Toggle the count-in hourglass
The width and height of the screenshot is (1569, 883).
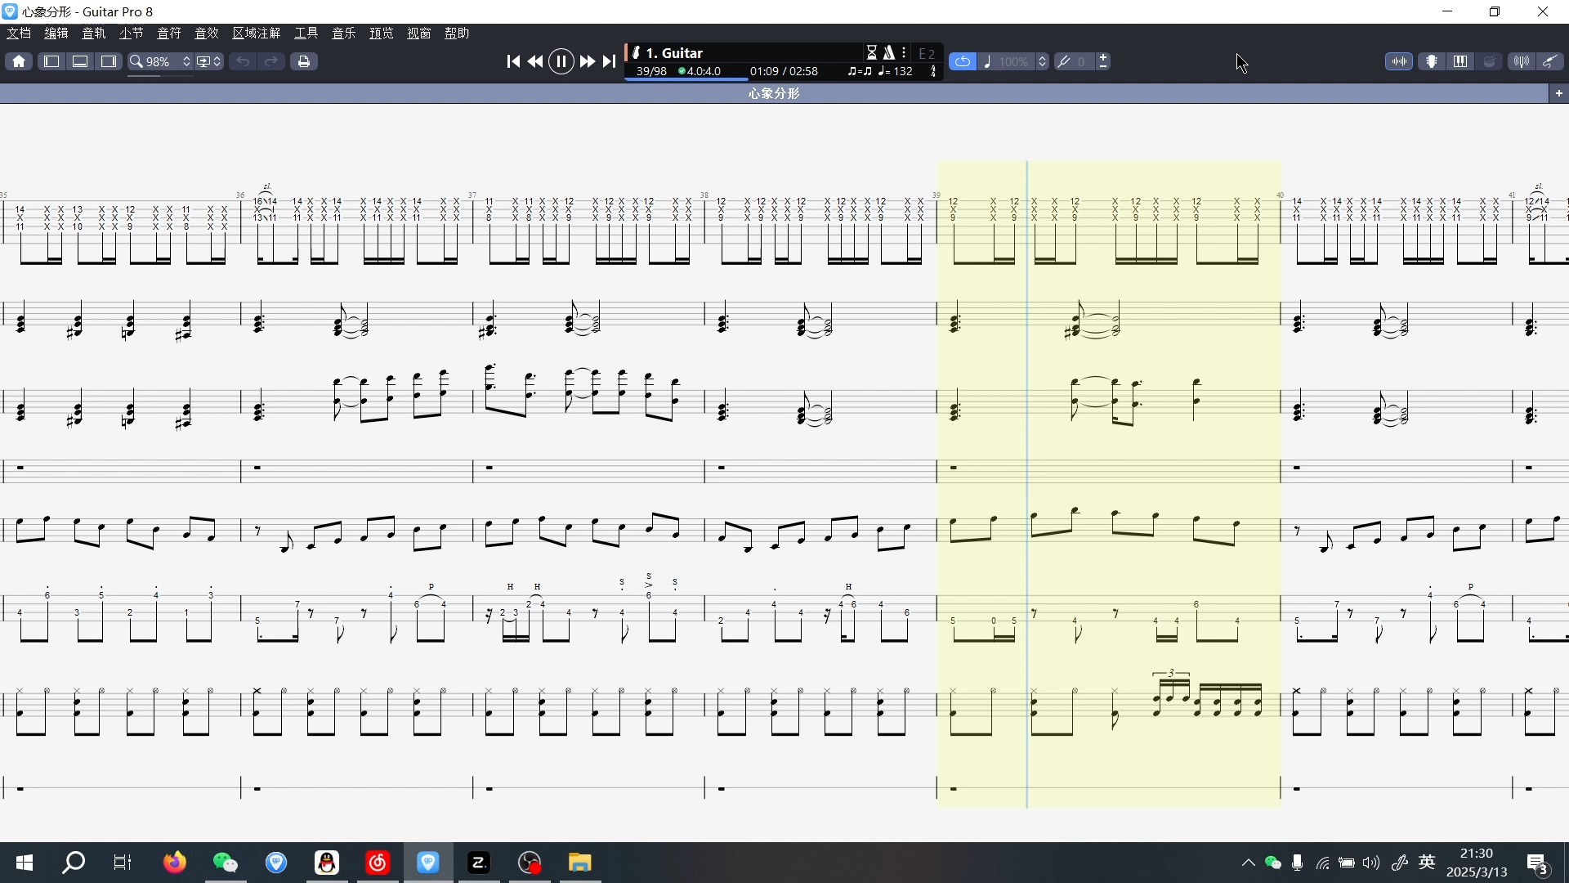(x=872, y=53)
